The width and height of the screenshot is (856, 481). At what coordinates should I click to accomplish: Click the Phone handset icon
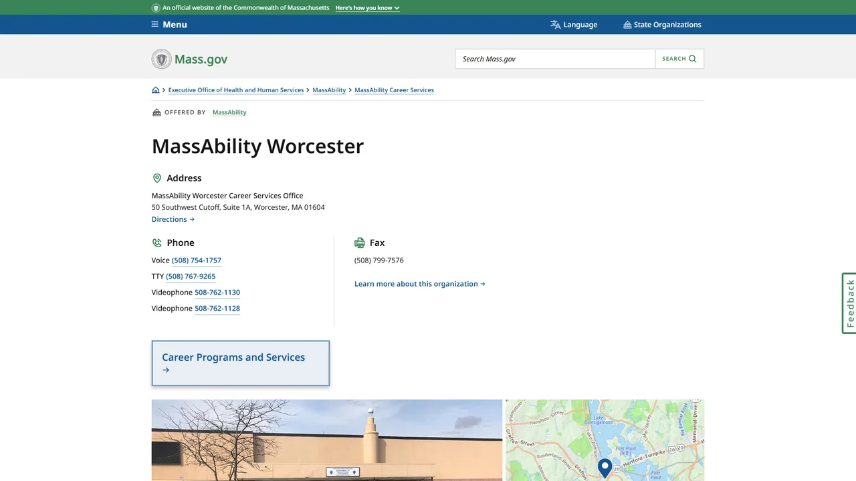point(157,243)
